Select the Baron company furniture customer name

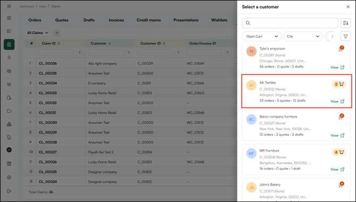click(x=278, y=116)
